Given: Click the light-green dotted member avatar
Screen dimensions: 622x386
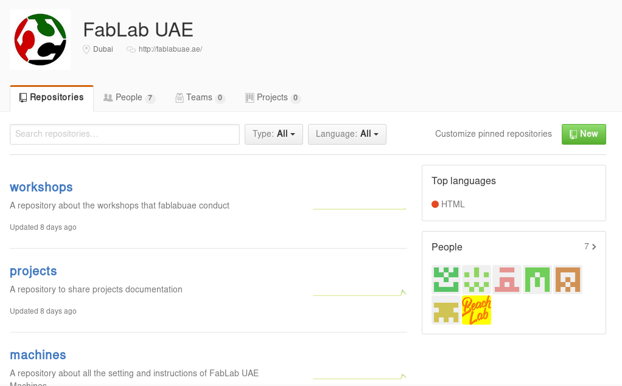Looking at the screenshot, I should (x=477, y=280).
